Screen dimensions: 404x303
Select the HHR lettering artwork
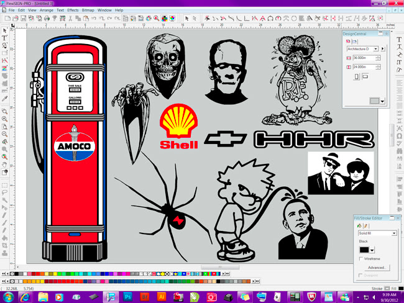pyautogui.click(x=314, y=140)
